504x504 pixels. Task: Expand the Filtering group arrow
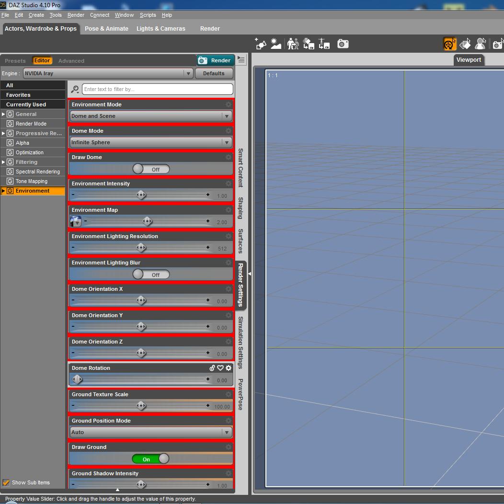[3, 162]
